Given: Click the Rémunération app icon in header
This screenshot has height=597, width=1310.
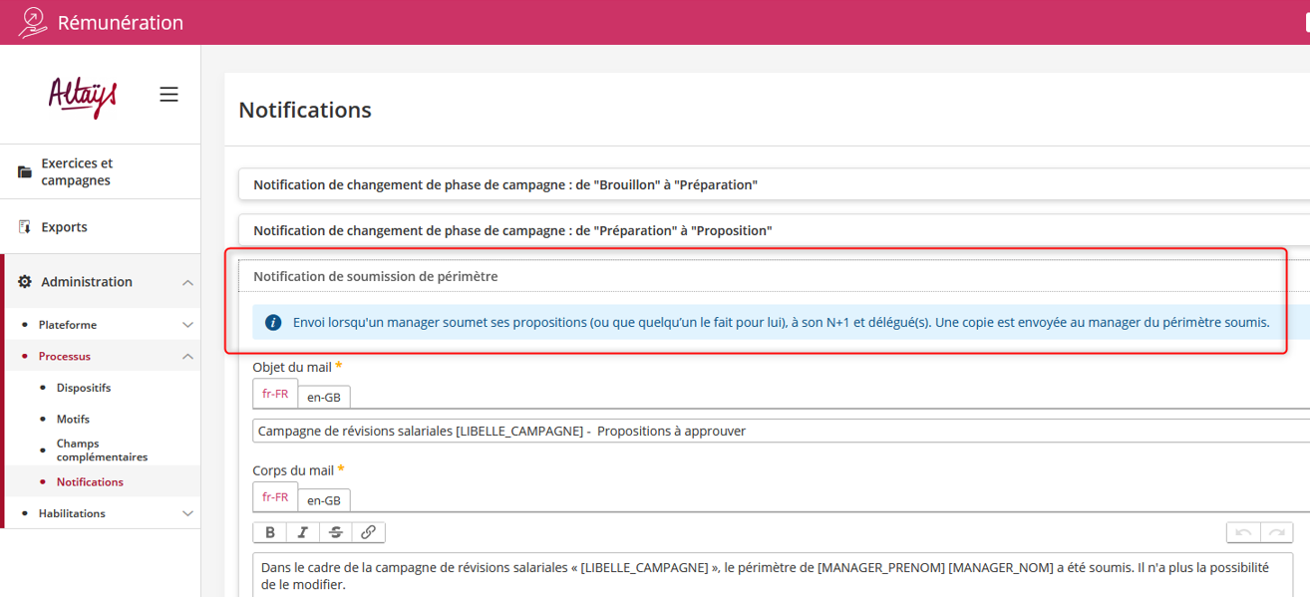Looking at the screenshot, I should (32, 22).
